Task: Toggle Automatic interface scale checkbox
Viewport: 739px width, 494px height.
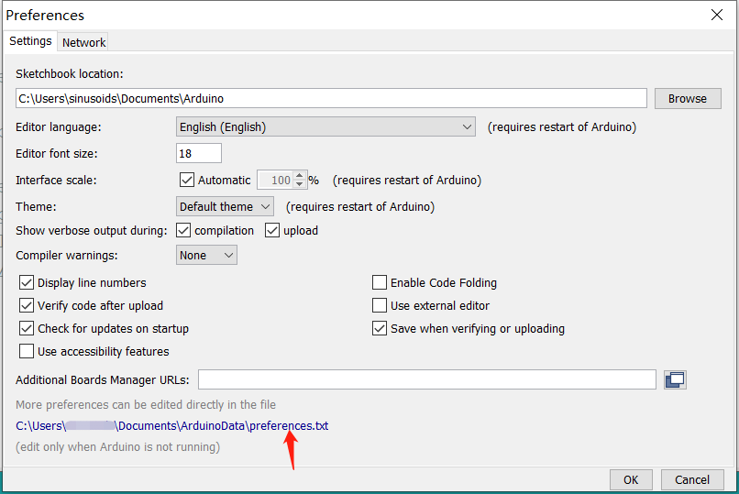Action: click(187, 180)
